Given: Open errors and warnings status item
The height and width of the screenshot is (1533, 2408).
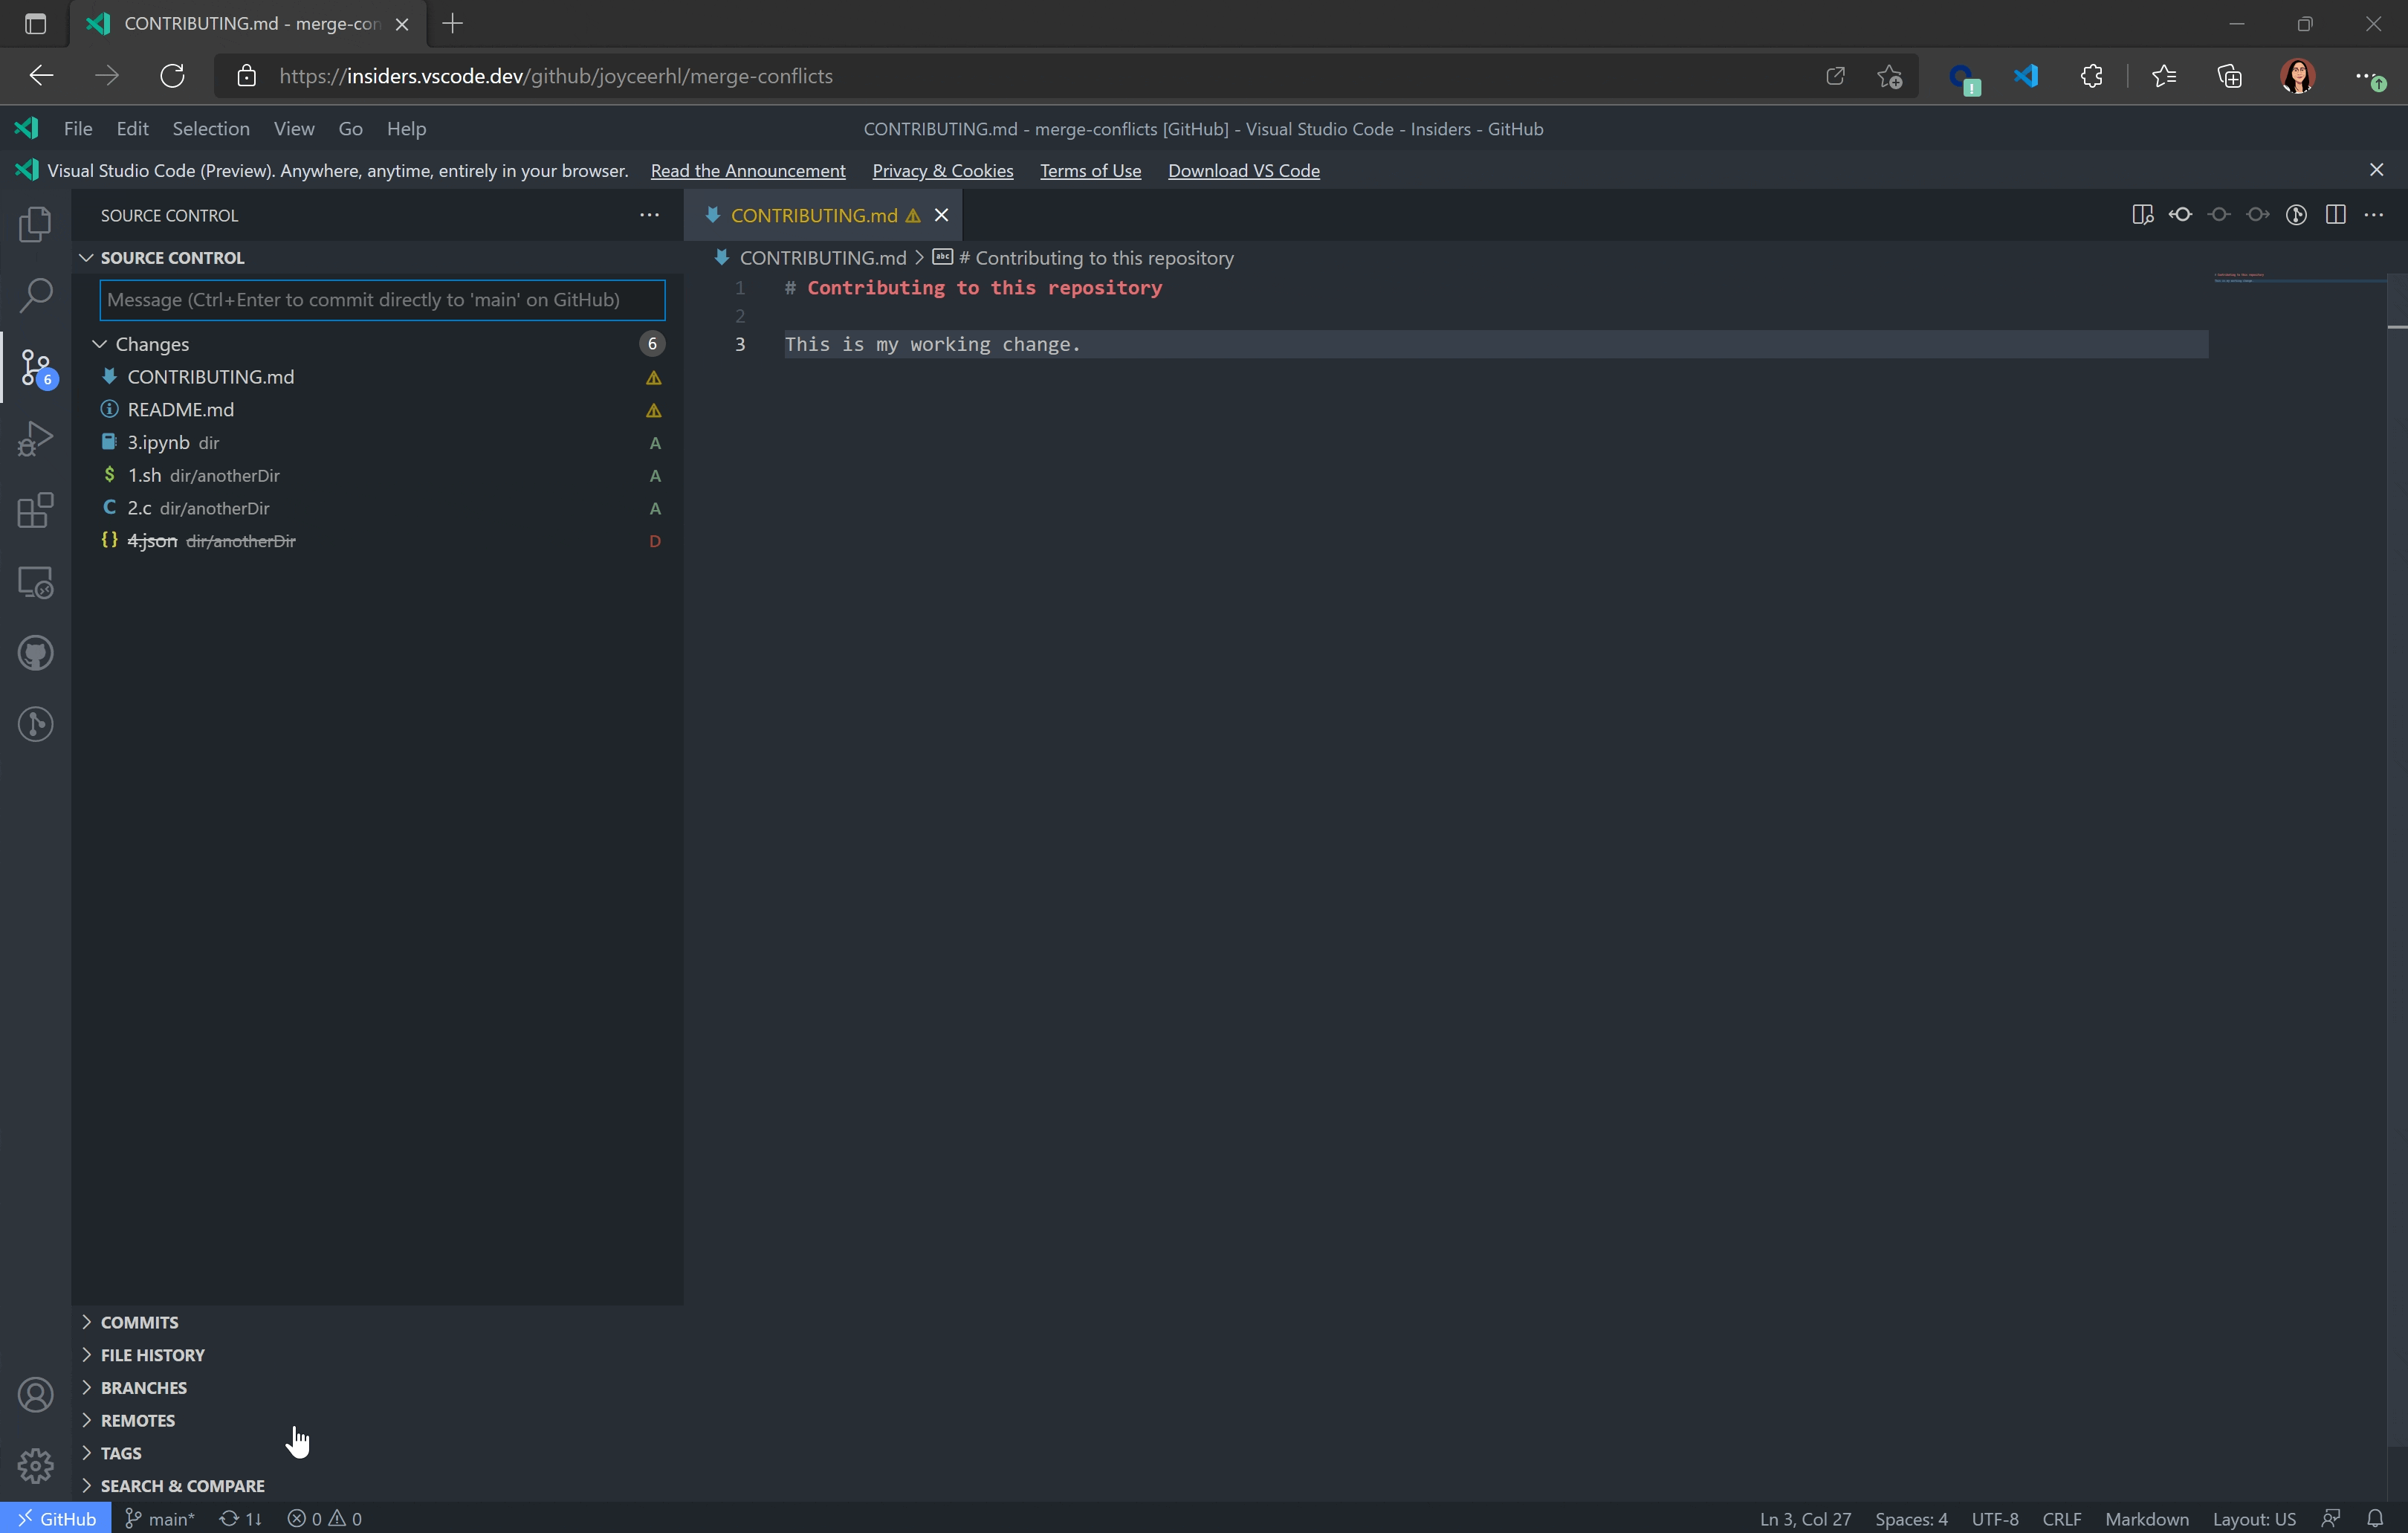Looking at the screenshot, I should (x=325, y=1518).
